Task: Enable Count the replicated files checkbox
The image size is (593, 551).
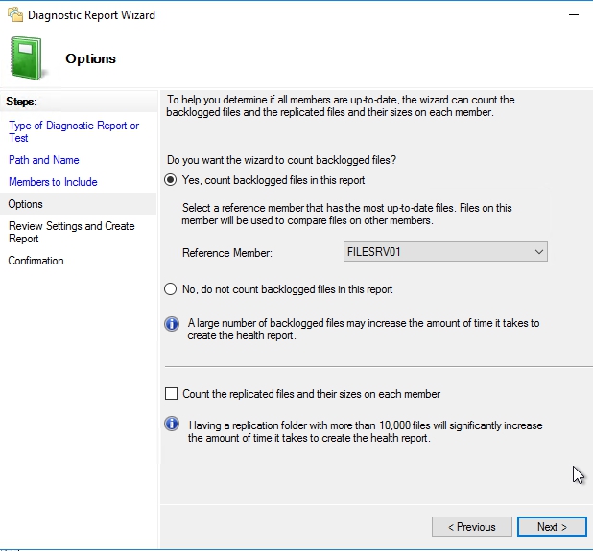Action: tap(172, 394)
